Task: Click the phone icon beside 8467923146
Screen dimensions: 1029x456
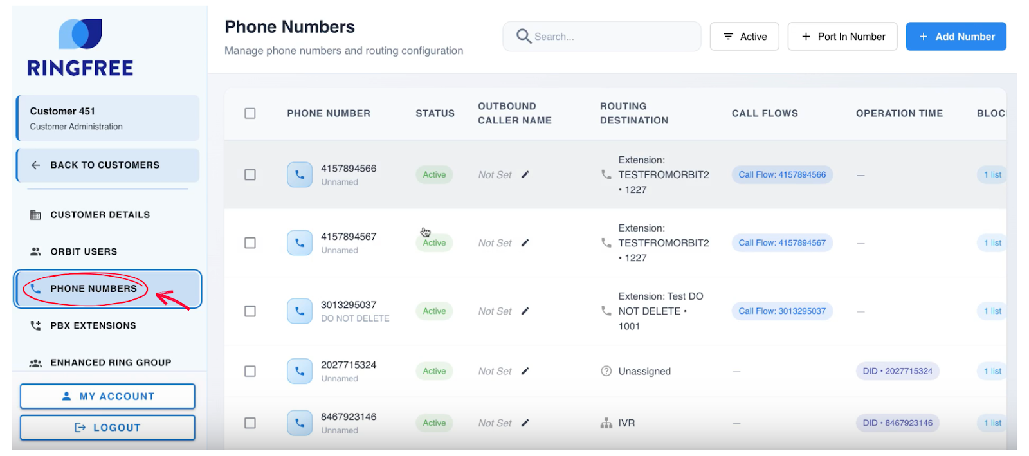Action: point(299,423)
